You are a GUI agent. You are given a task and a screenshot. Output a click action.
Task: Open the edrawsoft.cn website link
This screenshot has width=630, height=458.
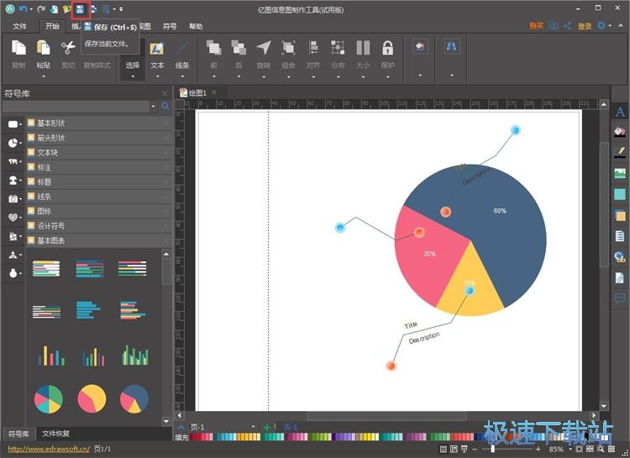48,450
